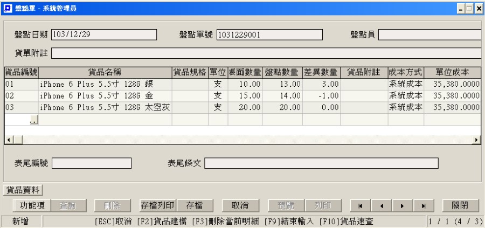Focus the 盤點日期 date field
The height and width of the screenshot is (228, 485).
(104, 34)
